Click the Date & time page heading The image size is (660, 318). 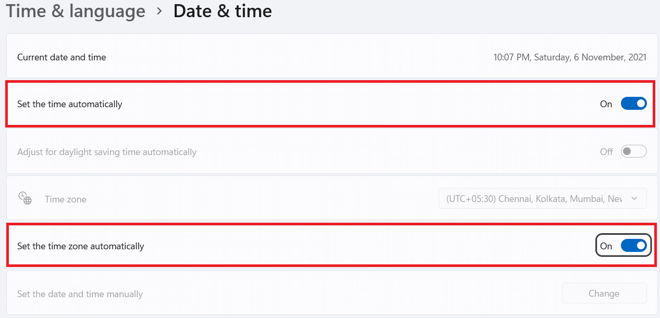coord(223,11)
